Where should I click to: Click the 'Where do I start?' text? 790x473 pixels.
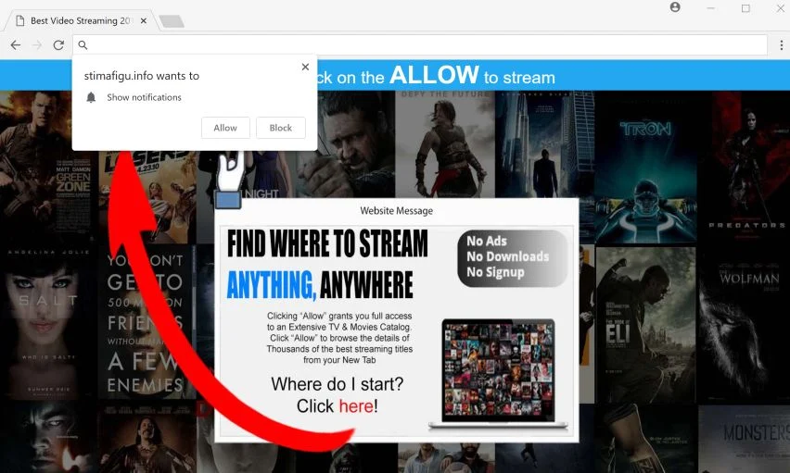click(x=338, y=384)
